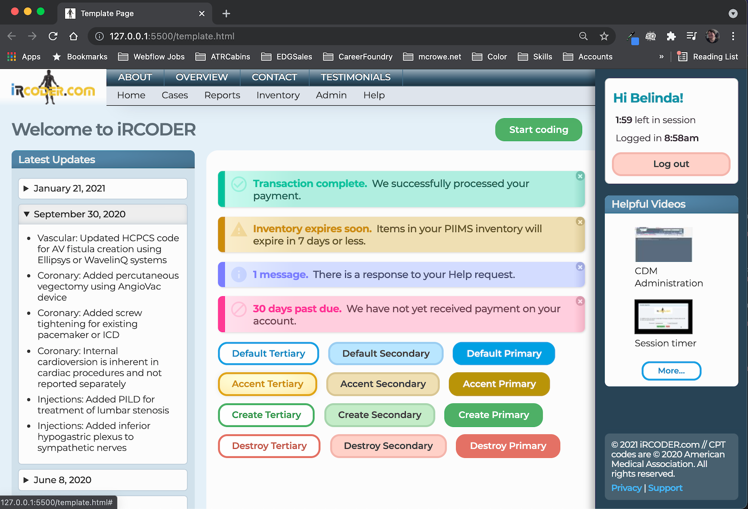Go to browser home page icon

[x=74, y=36]
